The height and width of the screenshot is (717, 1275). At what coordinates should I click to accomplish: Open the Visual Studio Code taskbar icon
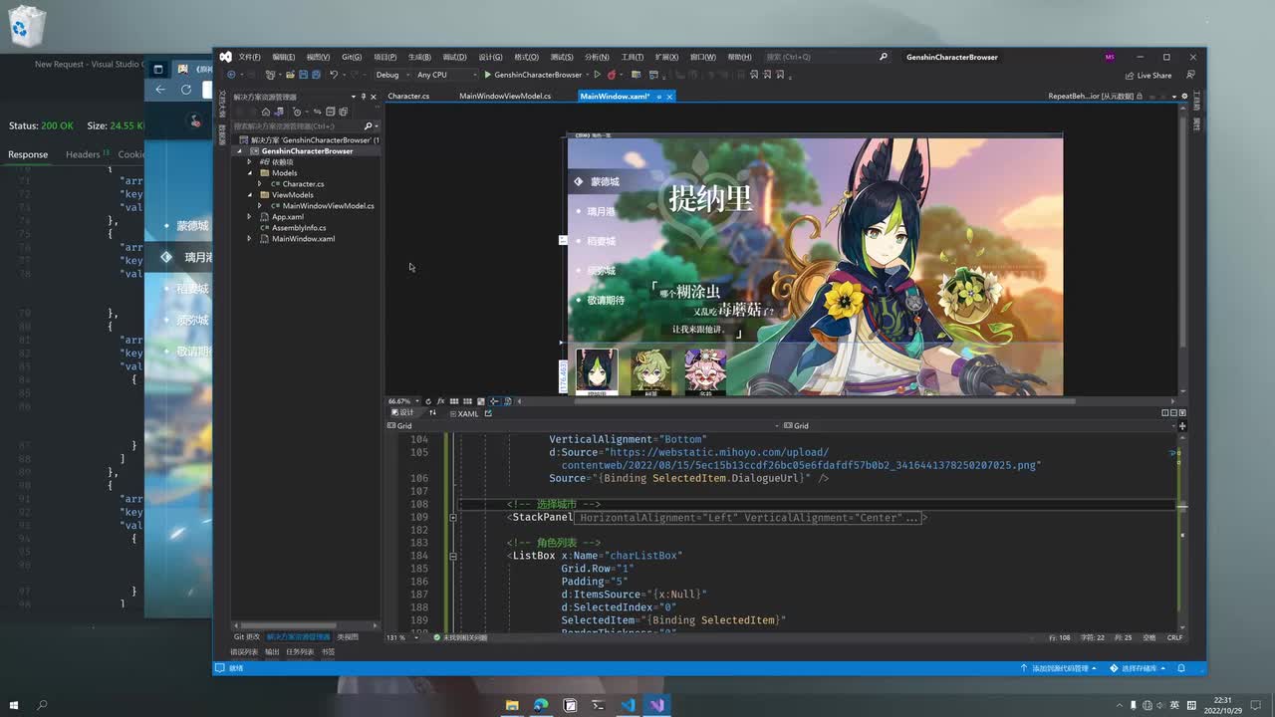(x=628, y=705)
